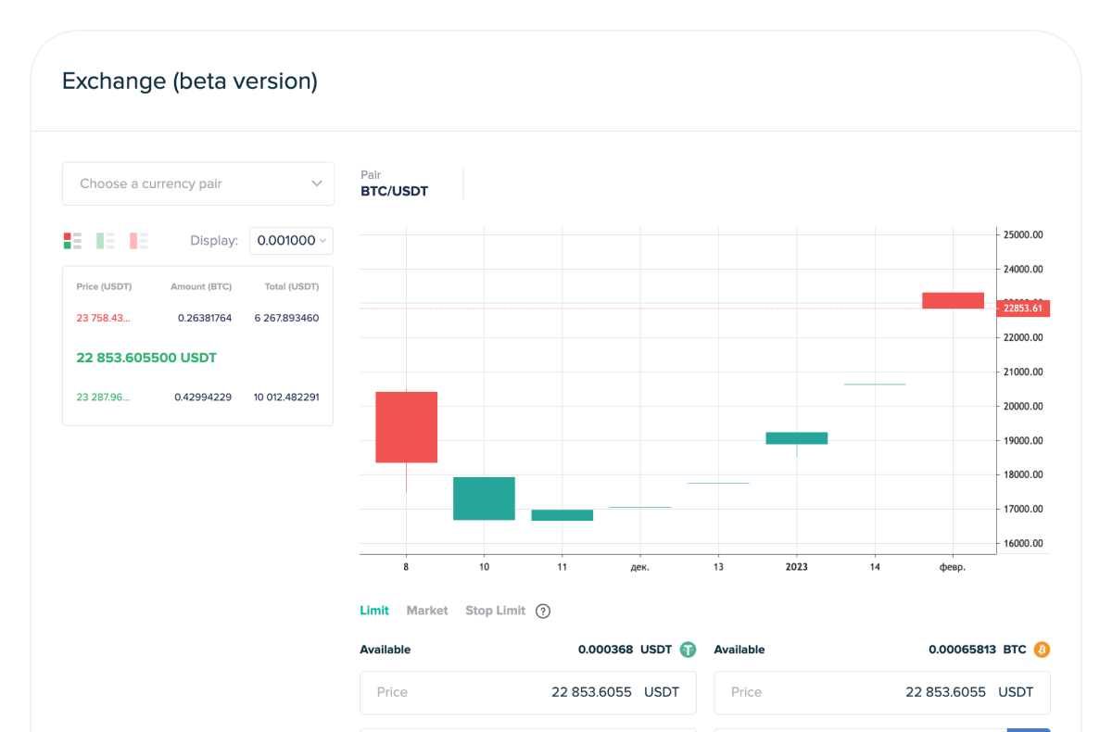Show only sell orders (red) view
The image size is (1112, 732).
[139, 241]
